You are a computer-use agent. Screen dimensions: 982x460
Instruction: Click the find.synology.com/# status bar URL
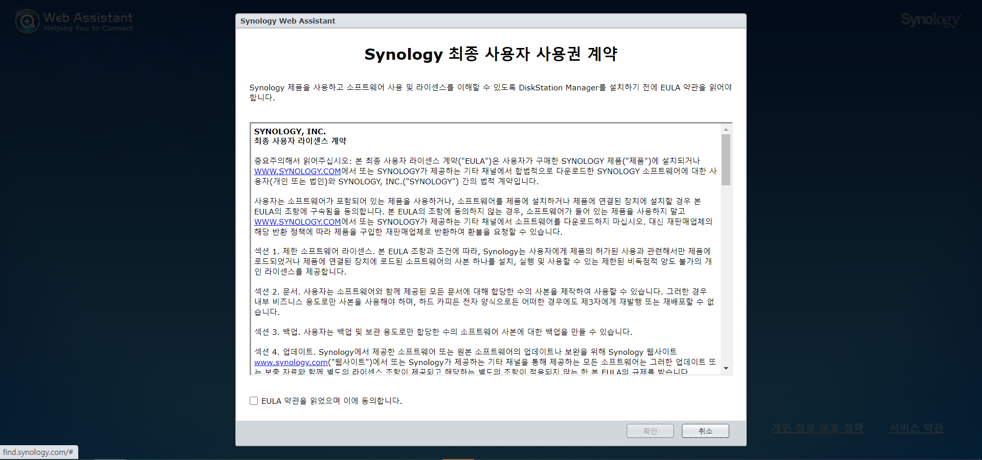pos(38,452)
